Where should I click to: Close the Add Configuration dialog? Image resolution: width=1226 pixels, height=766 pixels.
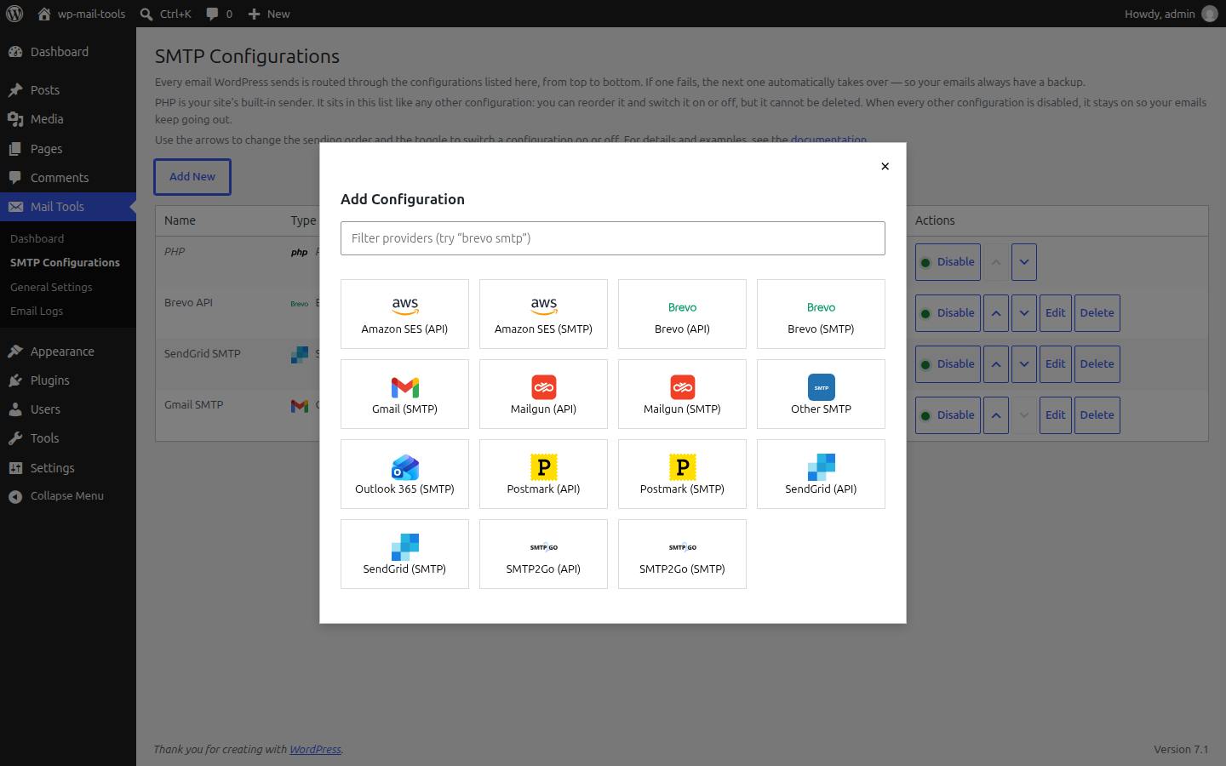tap(885, 166)
